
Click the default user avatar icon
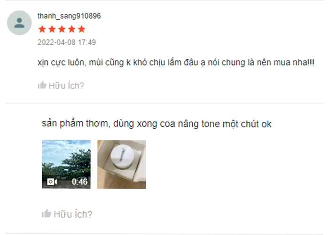19,23
